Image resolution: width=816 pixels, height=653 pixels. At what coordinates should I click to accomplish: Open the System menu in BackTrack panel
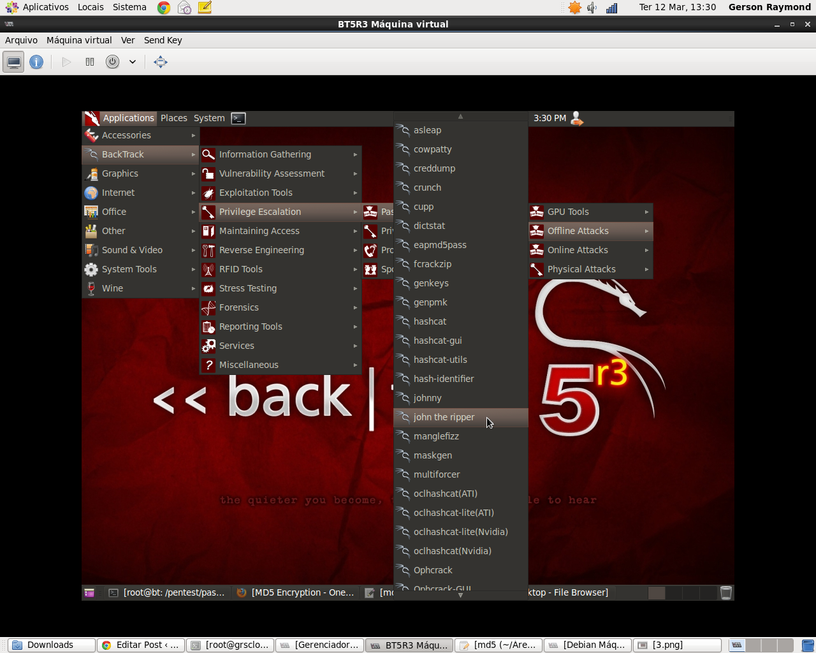point(209,118)
